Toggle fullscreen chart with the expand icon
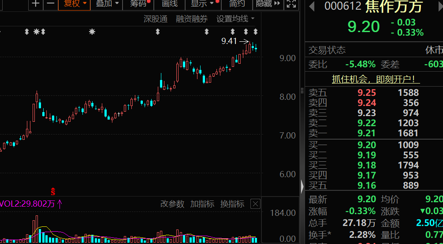The width and height of the screenshot is (443, 244). (x=291, y=4)
